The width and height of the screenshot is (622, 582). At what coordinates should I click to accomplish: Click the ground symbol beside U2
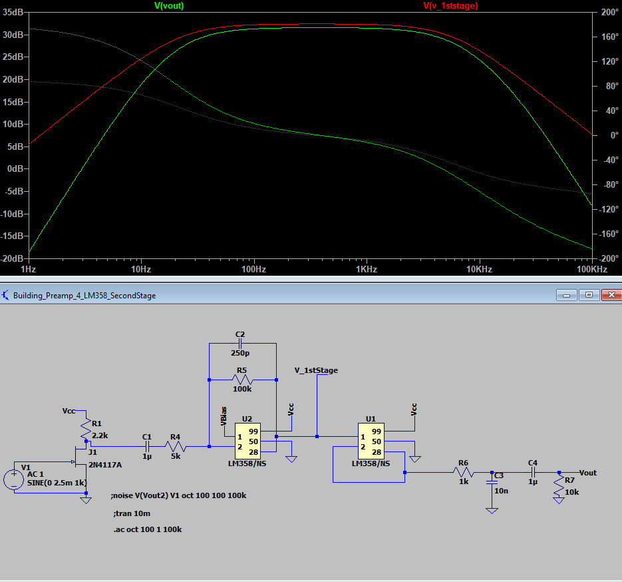[x=291, y=459]
